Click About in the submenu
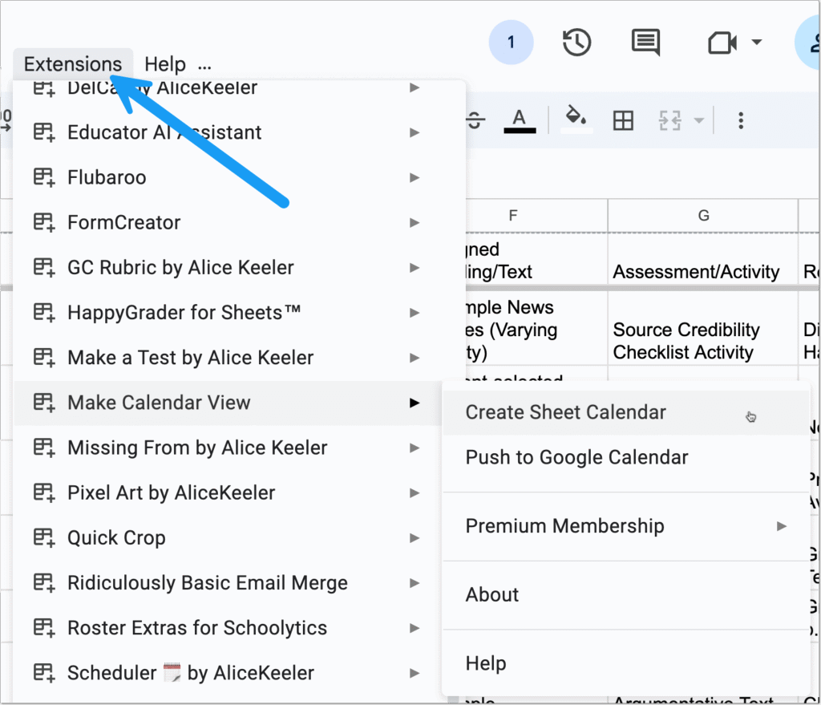 pyautogui.click(x=492, y=594)
